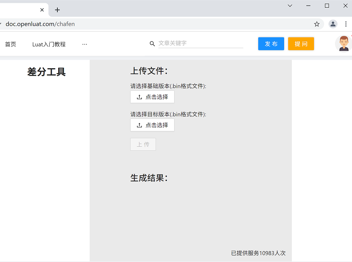The height and width of the screenshot is (262, 352).
Task: Click the orange 提问 ask button
Action: [301, 44]
